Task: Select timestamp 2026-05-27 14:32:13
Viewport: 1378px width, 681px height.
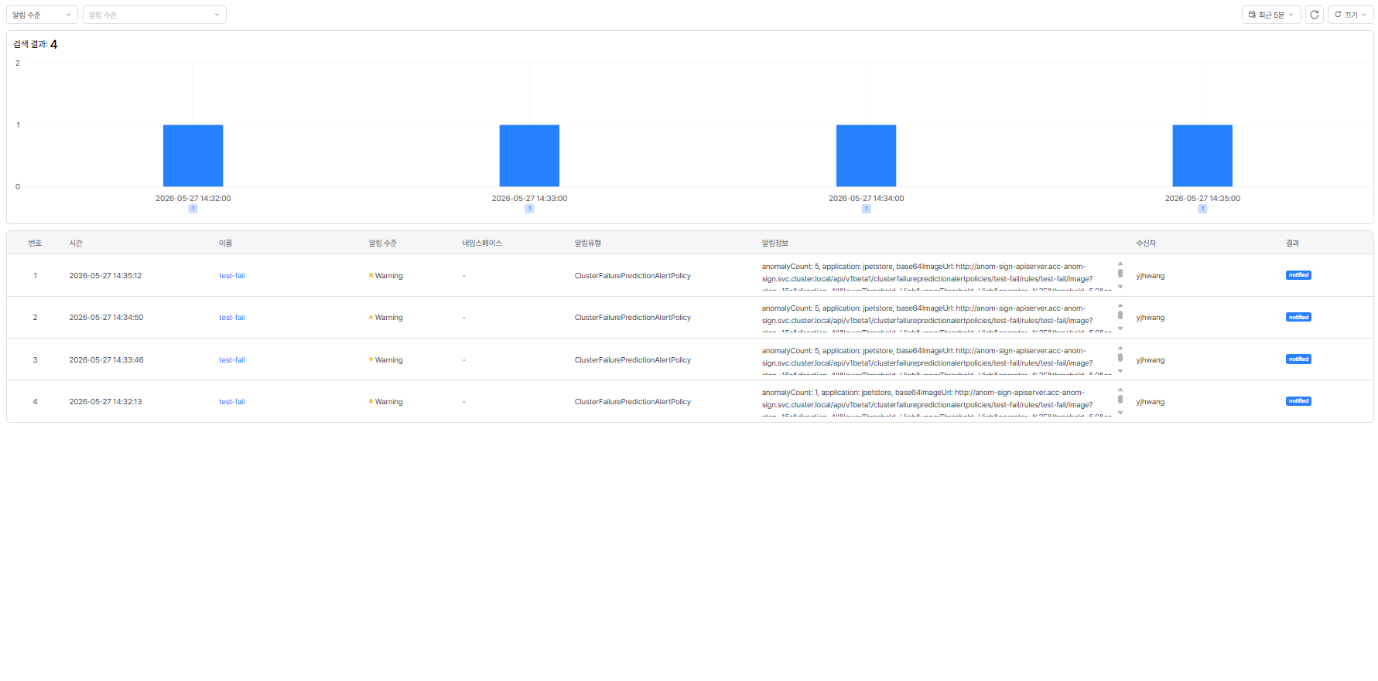Action: (x=105, y=402)
